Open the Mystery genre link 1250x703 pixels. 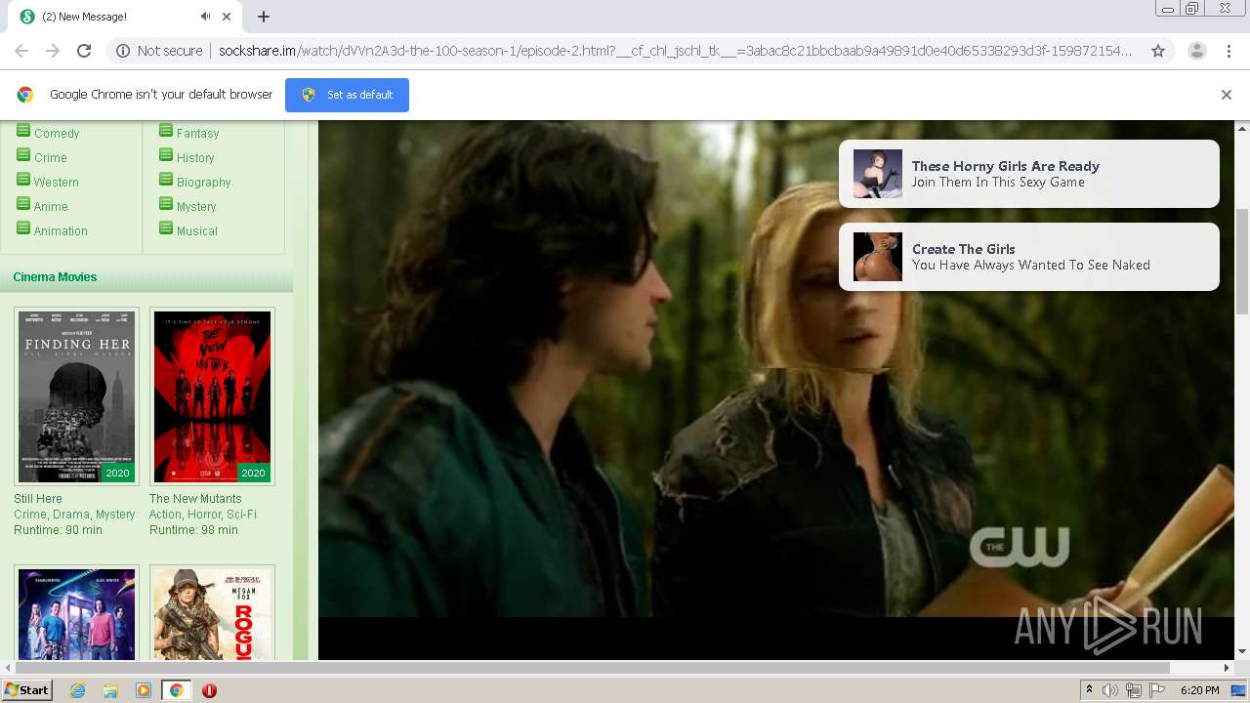(196, 207)
